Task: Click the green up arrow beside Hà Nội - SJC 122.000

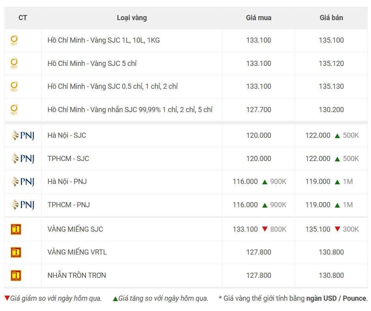Action: (337, 136)
